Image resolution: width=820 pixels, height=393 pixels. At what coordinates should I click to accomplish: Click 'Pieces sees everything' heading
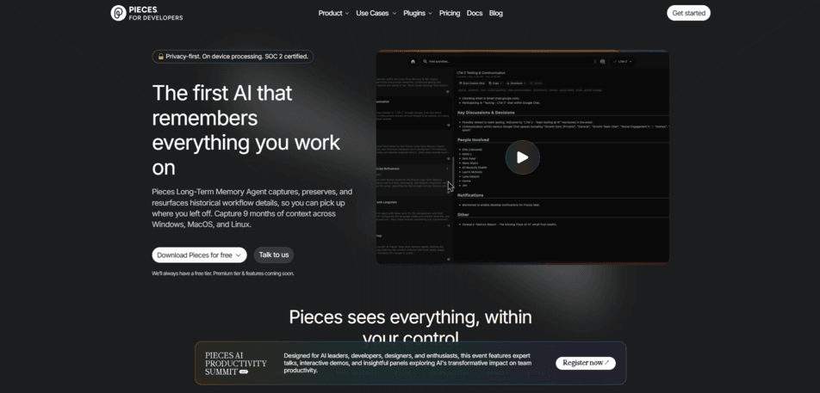(411, 327)
